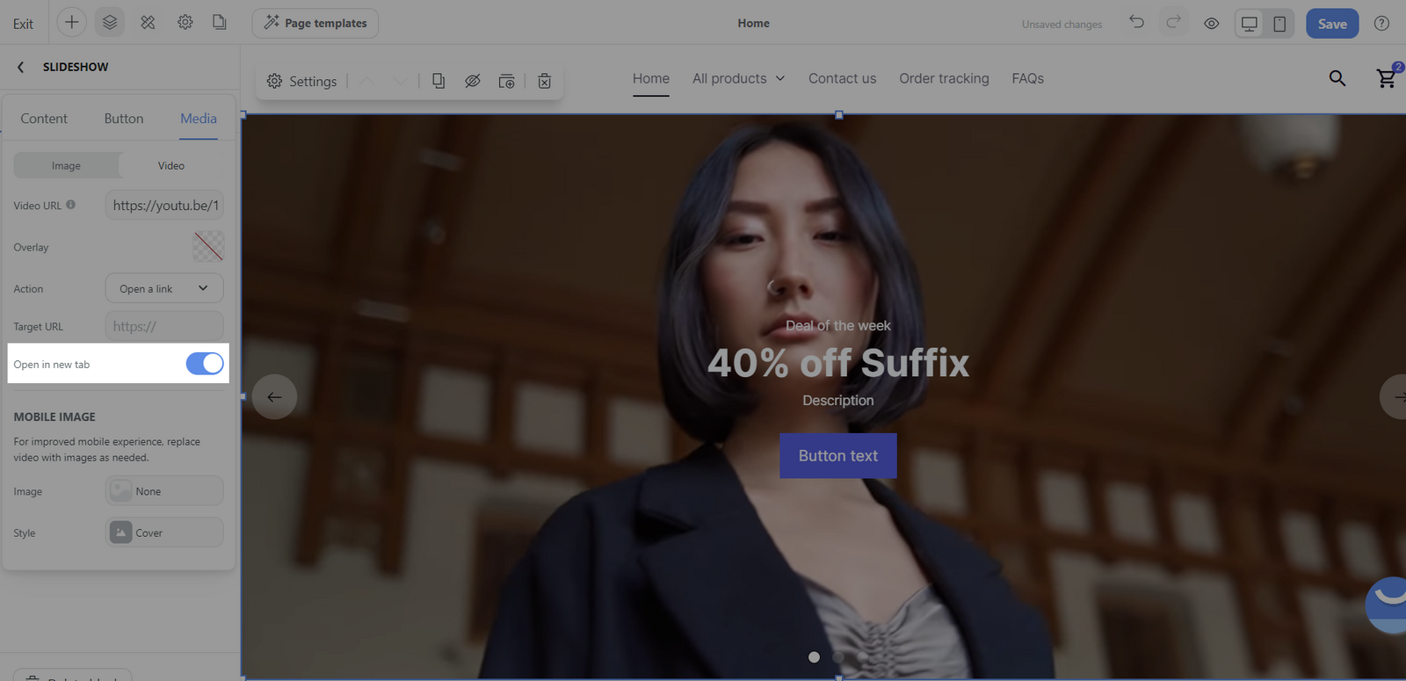Click Deal of the week text
1406x681 pixels.
[x=838, y=325]
